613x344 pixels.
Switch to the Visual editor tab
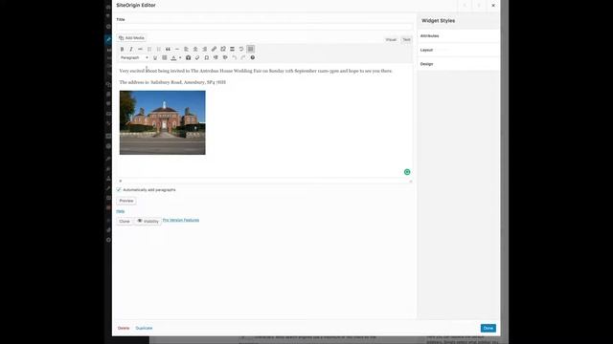pos(391,40)
